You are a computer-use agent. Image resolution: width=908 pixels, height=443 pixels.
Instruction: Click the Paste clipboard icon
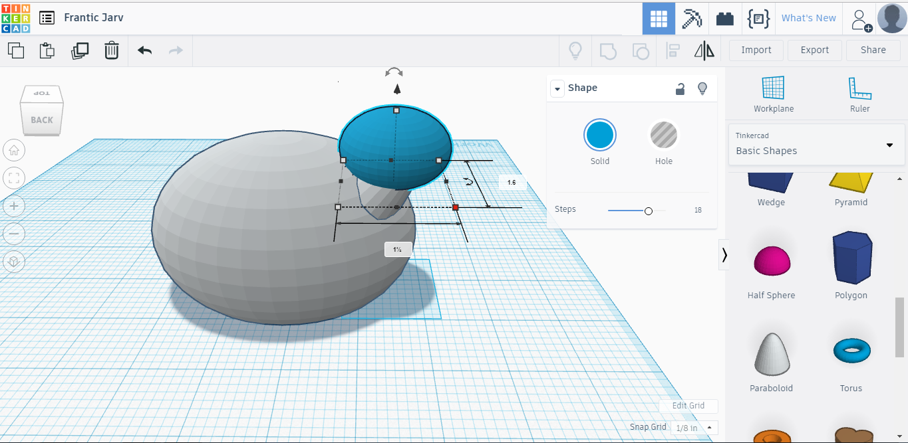(47, 50)
